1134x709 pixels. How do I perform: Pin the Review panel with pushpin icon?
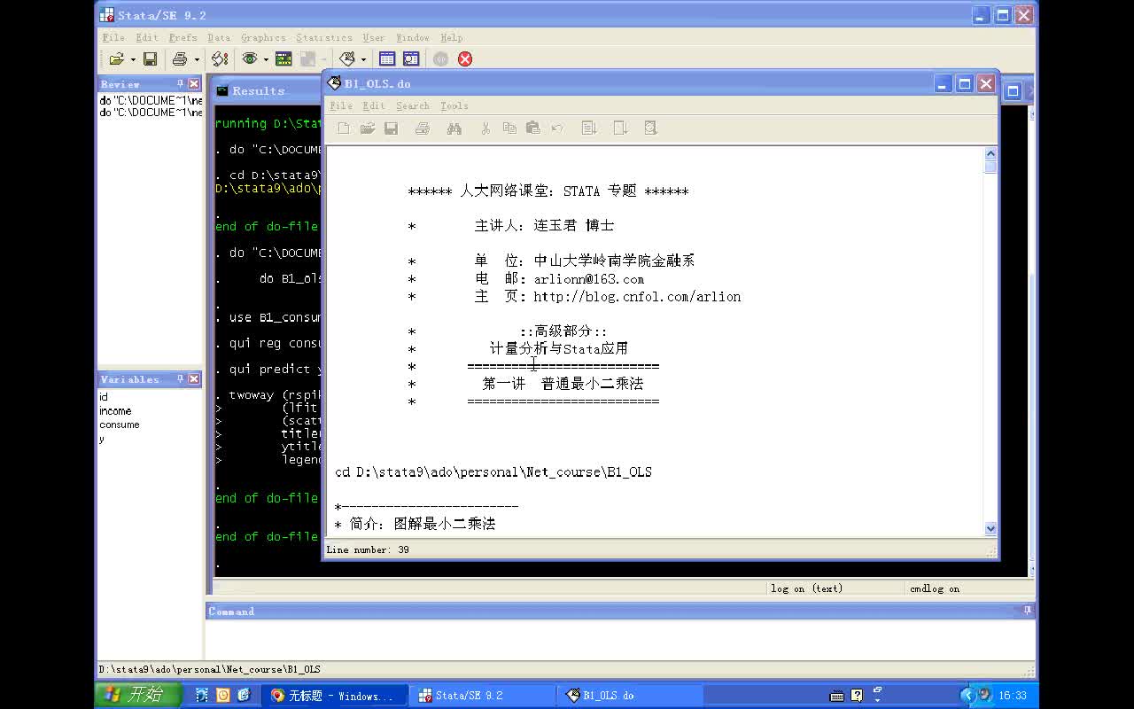[180, 83]
